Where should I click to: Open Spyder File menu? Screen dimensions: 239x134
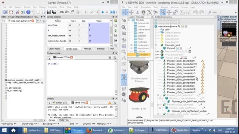(4, 7)
